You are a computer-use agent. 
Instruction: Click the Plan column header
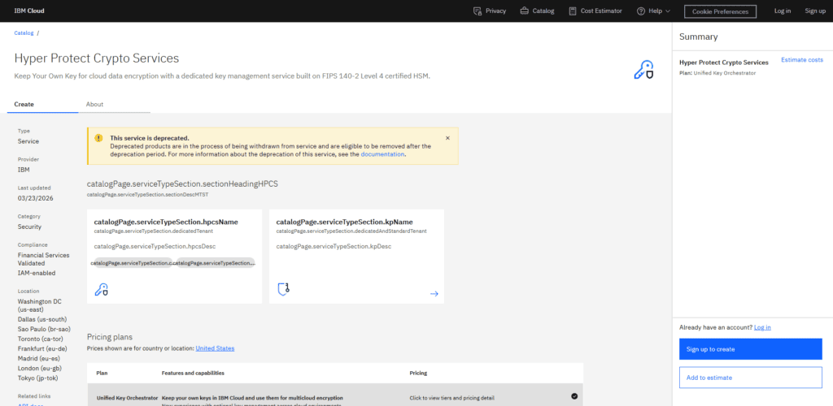click(x=102, y=374)
